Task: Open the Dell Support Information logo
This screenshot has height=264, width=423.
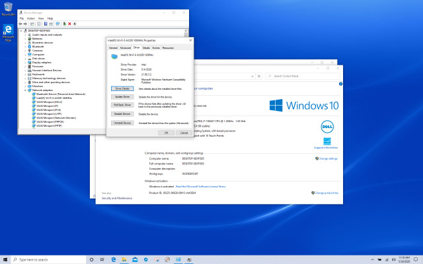Action: [x=326, y=125]
